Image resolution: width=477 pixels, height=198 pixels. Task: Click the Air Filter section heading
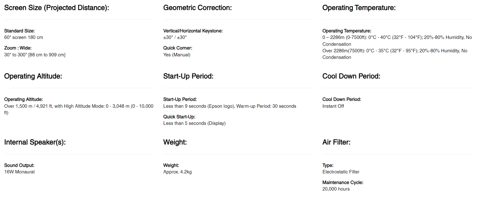(336, 142)
